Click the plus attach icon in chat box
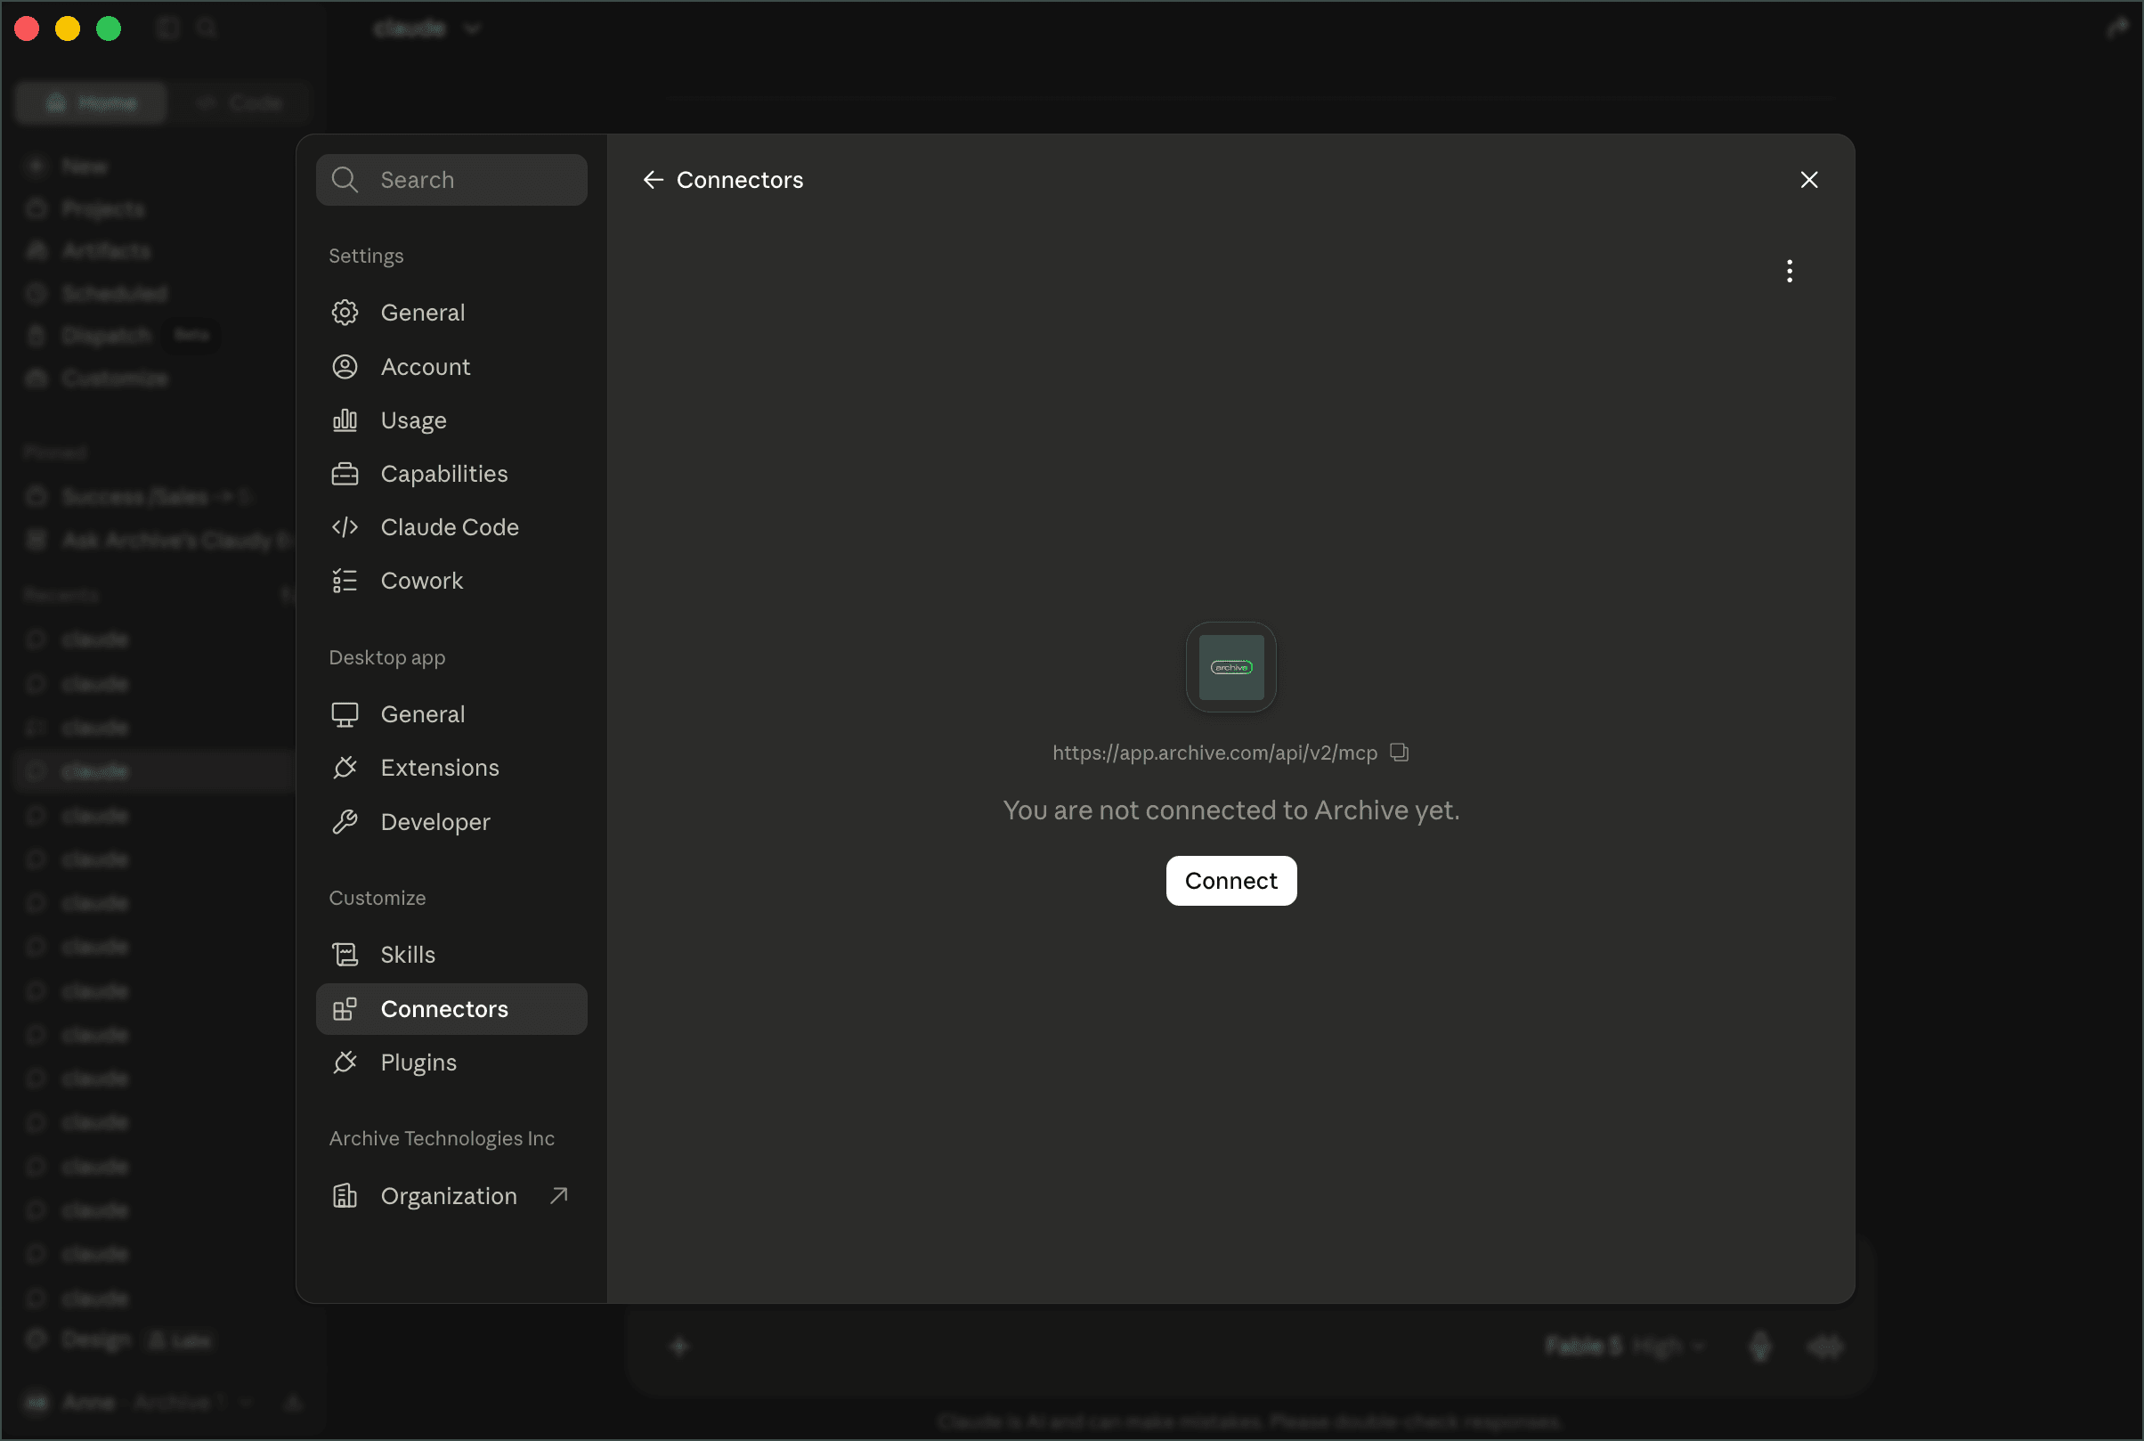This screenshot has width=2144, height=1441. [x=679, y=1347]
